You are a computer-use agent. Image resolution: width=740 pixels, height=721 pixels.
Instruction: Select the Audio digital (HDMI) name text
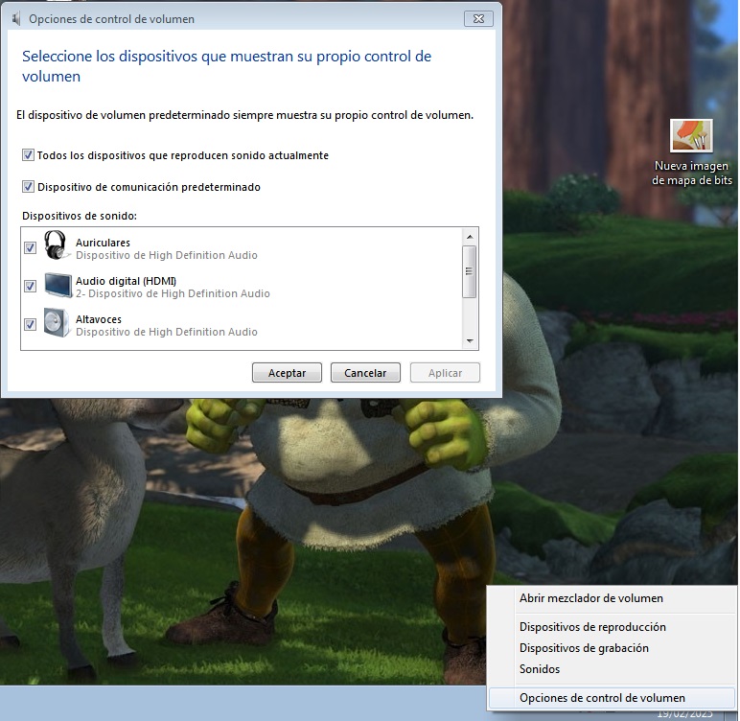point(126,281)
